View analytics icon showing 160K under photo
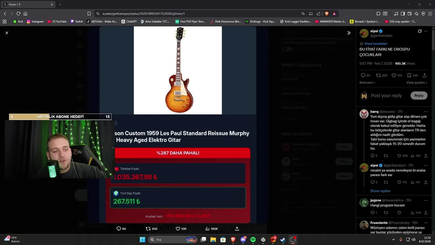 207,229
